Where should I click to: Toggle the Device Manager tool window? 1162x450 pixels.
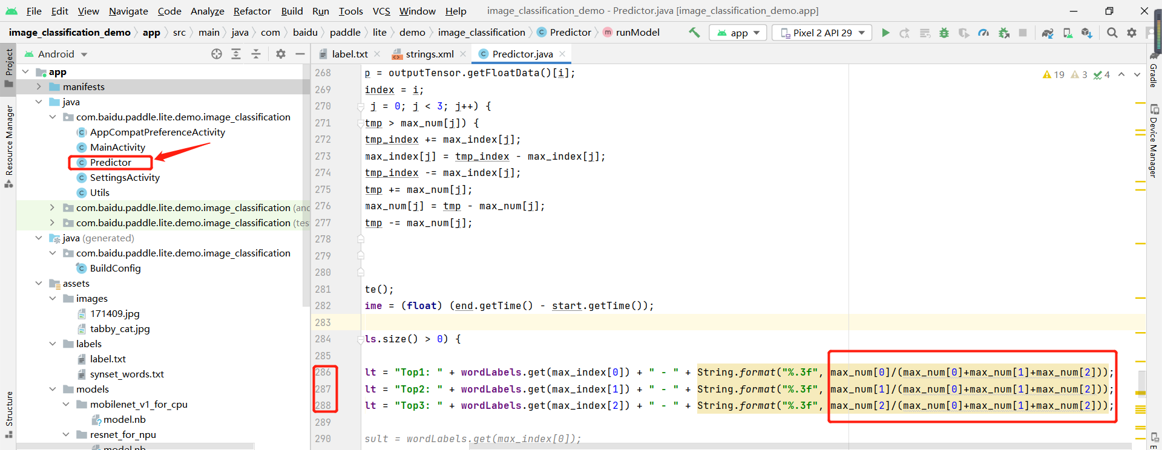[x=1154, y=142]
